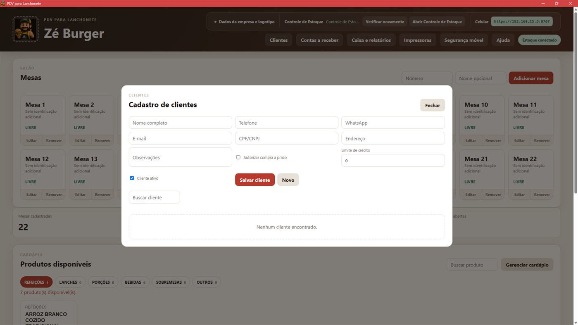The height and width of the screenshot is (325, 578).
Task: Click Remover on Mesa 22 card
Action: (542, 195)
